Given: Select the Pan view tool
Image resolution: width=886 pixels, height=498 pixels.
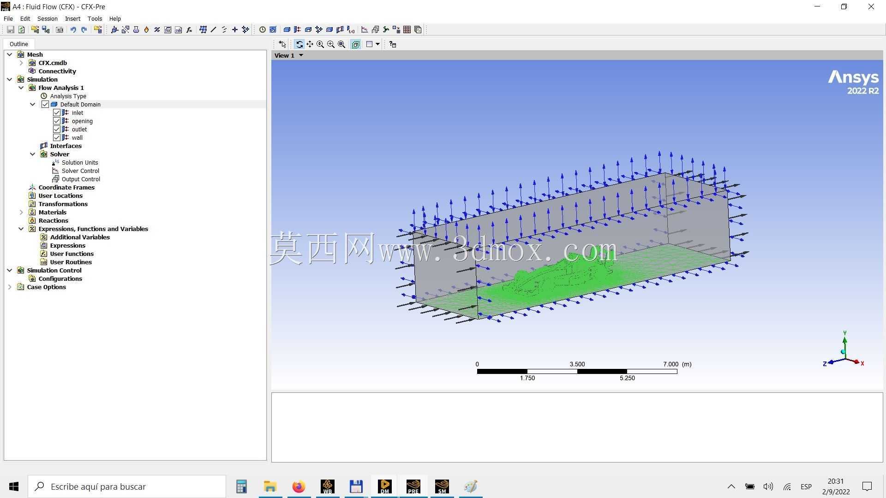Looking at the screenshot, I should pos(310,44).
